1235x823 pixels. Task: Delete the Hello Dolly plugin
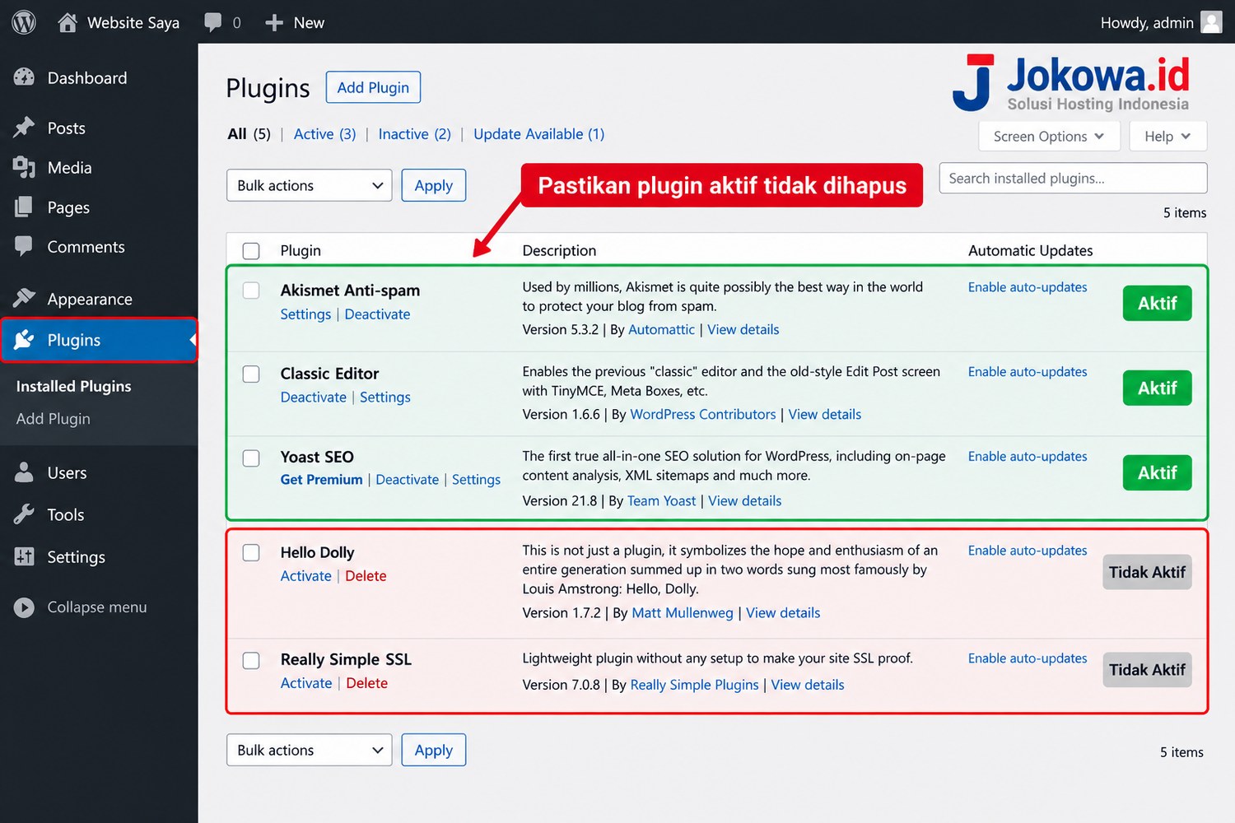pyautogui.click(x=366, y=576)
